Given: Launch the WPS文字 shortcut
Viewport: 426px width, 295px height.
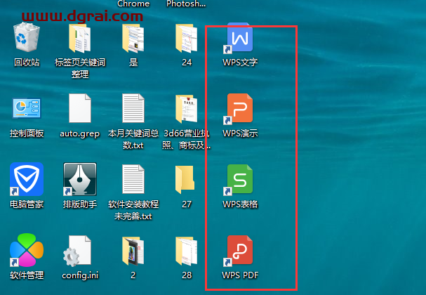Looking at the screenshot, I should click(x=239, y=38).
